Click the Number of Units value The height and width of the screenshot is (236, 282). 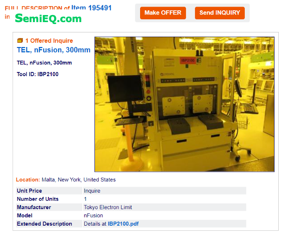point(85,199)
